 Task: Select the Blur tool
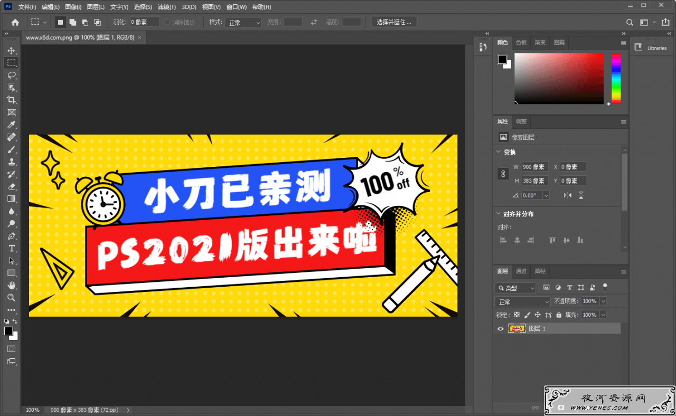pos(11,211)
